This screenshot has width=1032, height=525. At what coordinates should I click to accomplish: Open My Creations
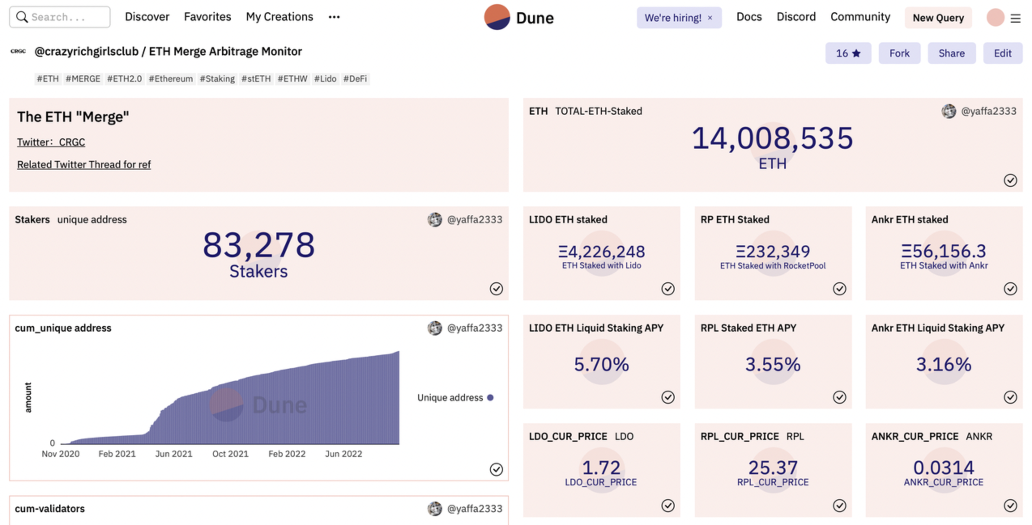pos(279,17)
